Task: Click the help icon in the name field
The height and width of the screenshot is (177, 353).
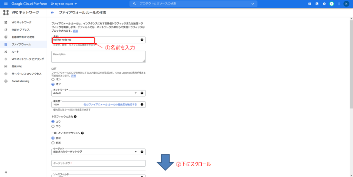Action: (x=142, y=40)
